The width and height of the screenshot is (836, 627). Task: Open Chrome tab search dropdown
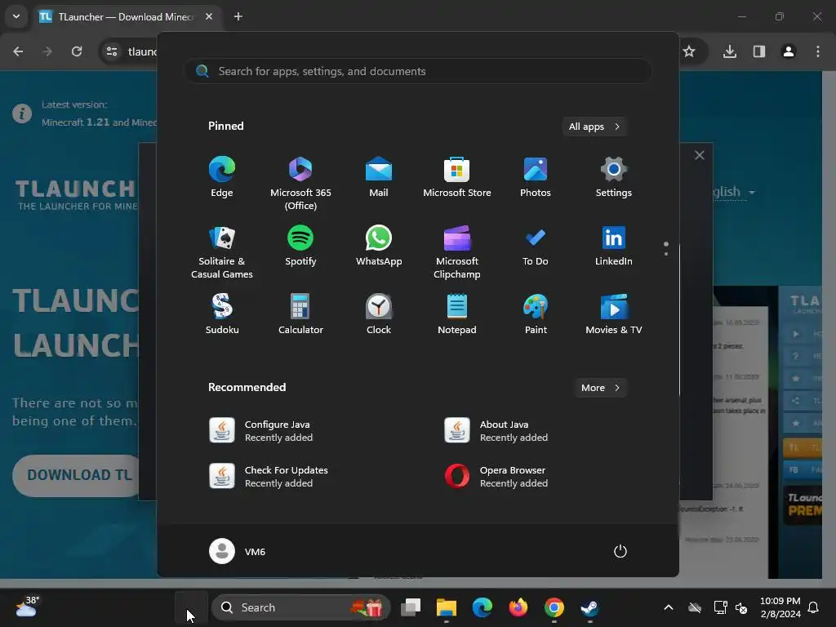coord(16,16)
